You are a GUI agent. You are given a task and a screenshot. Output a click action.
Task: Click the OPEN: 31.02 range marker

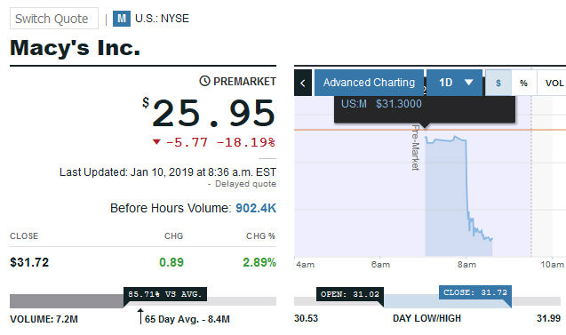click(x=350, y=294)
